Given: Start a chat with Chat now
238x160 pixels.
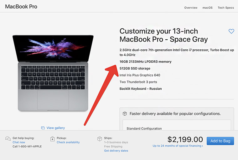Looking at the screenshot, I should point(19,142).
